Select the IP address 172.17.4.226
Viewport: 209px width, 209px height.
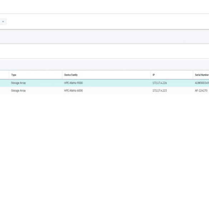[x=160, y=83]
